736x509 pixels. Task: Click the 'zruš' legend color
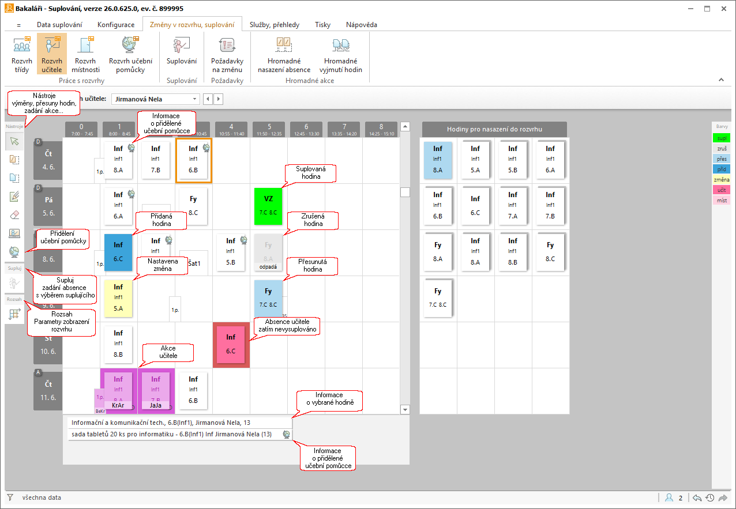722,148
